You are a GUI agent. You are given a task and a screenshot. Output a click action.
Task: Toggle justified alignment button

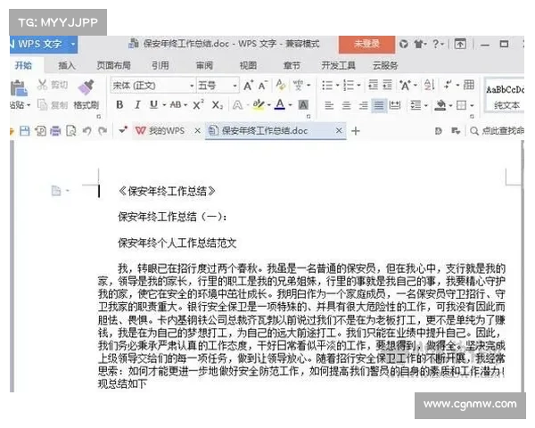click(x=379, y=105)
